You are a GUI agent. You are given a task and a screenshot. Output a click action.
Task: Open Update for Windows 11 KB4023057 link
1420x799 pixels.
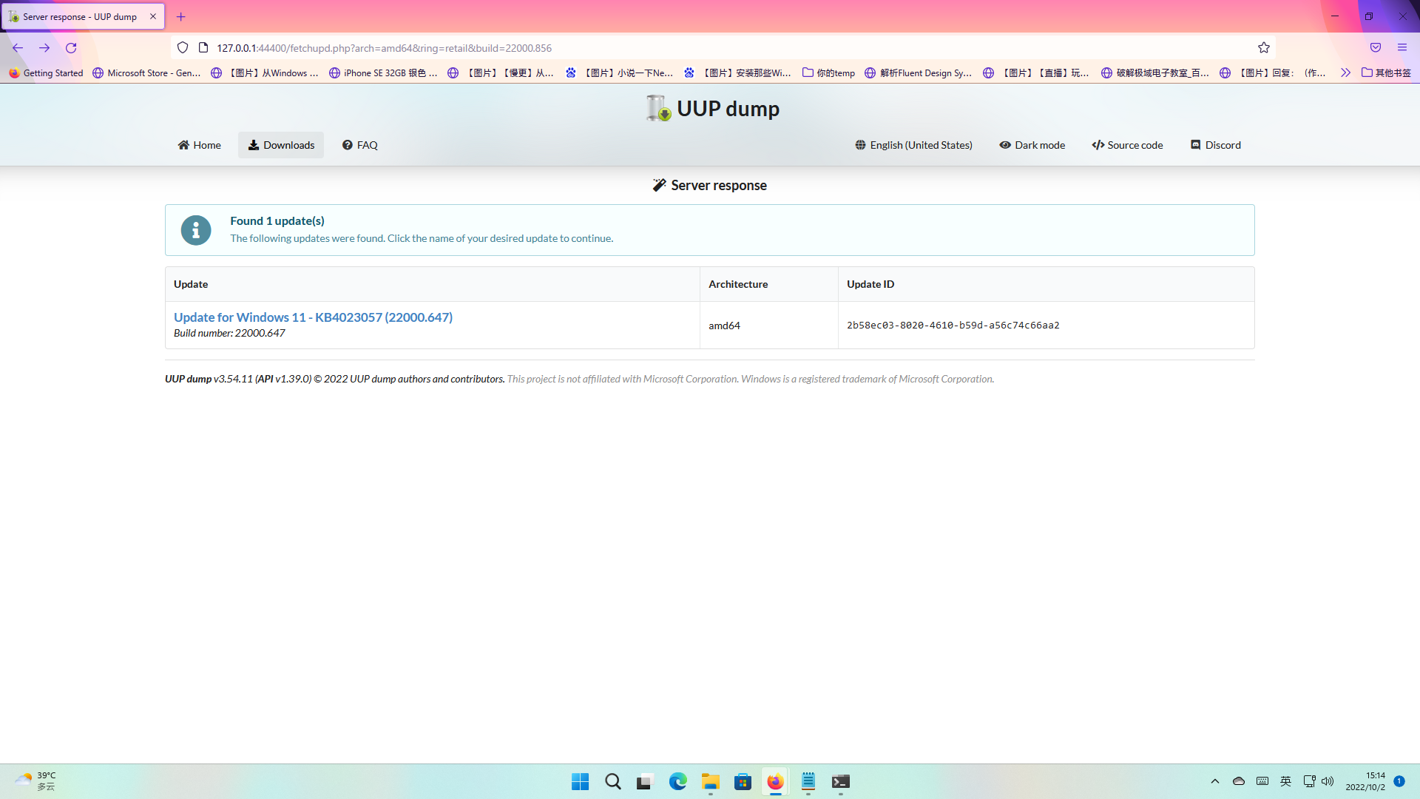click(x=313, y=317)
